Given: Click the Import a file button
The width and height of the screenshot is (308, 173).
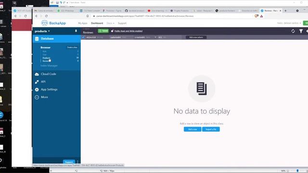Looking at the screenshot, I should 211,129.
